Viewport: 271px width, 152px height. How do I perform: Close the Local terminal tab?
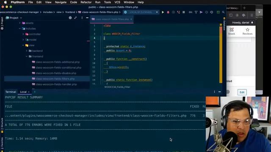29,92
